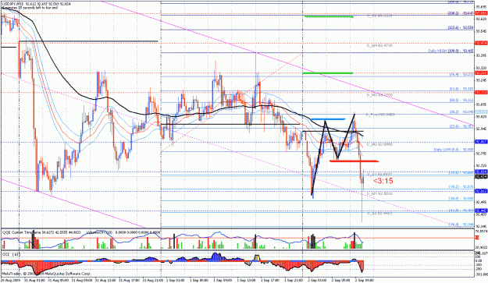488x283 pixels.
Task: Click the 123.6 Fibonacci extension label
Action: [461, 27]
